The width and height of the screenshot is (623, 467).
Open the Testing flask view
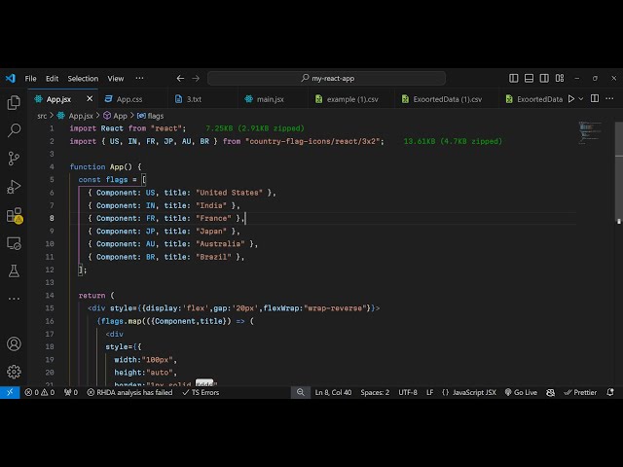click(14, 271)
